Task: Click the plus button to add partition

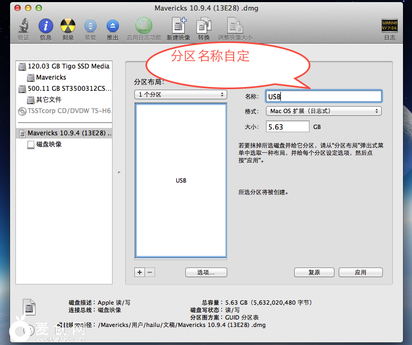Action: tap(140, 272)
